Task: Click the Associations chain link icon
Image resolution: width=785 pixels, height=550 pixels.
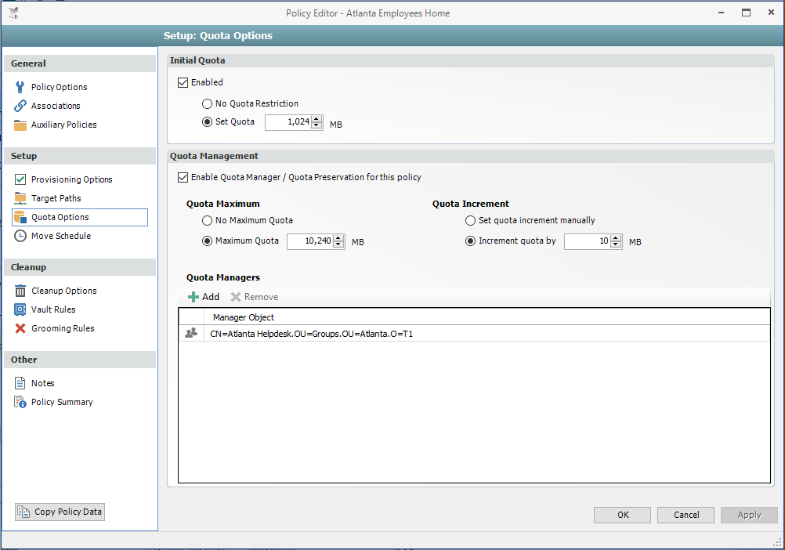Action: (x=20, y=106)
